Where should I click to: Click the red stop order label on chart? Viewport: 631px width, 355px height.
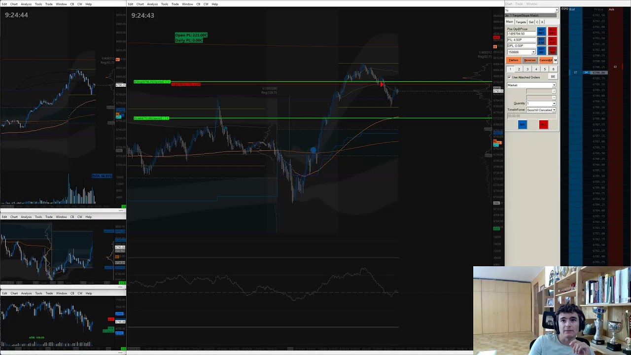(x=186, y=84)
